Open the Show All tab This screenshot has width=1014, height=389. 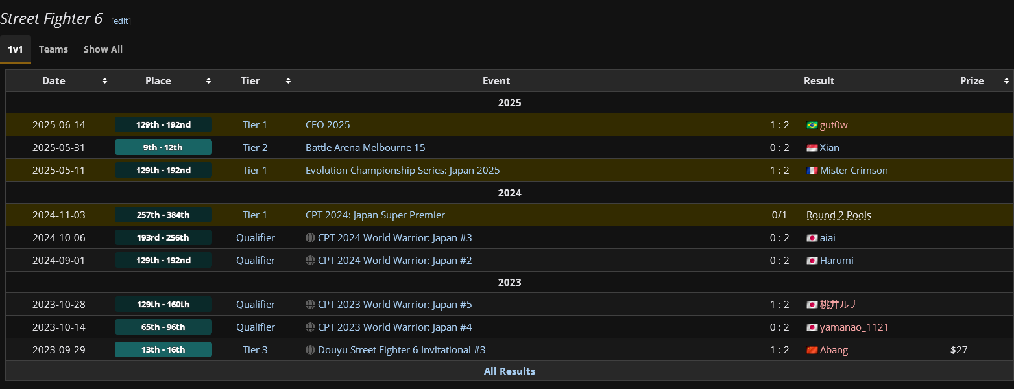click(x=103, y=49)
